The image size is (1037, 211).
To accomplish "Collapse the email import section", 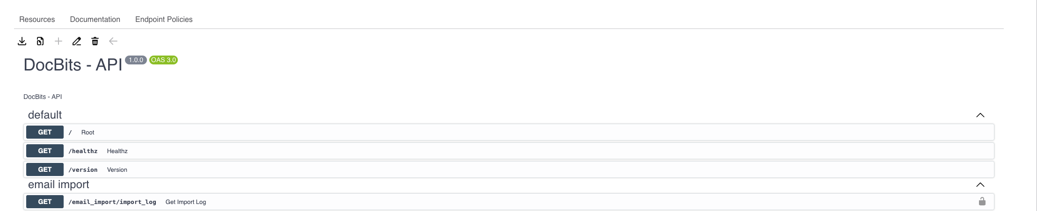I will (980, 185).
